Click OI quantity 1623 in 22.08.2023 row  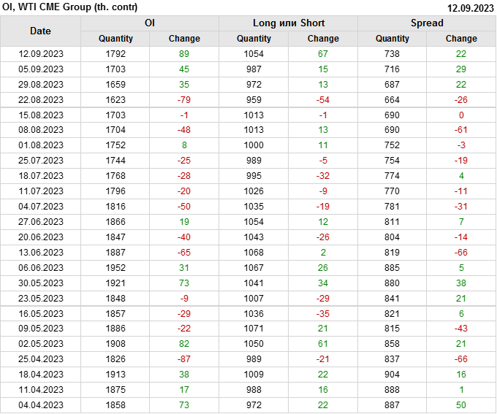click(x=115, y=100)
